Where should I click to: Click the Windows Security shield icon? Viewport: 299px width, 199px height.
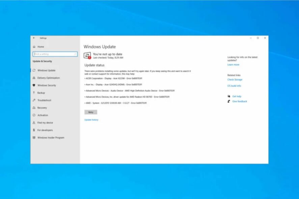point(34,85)
